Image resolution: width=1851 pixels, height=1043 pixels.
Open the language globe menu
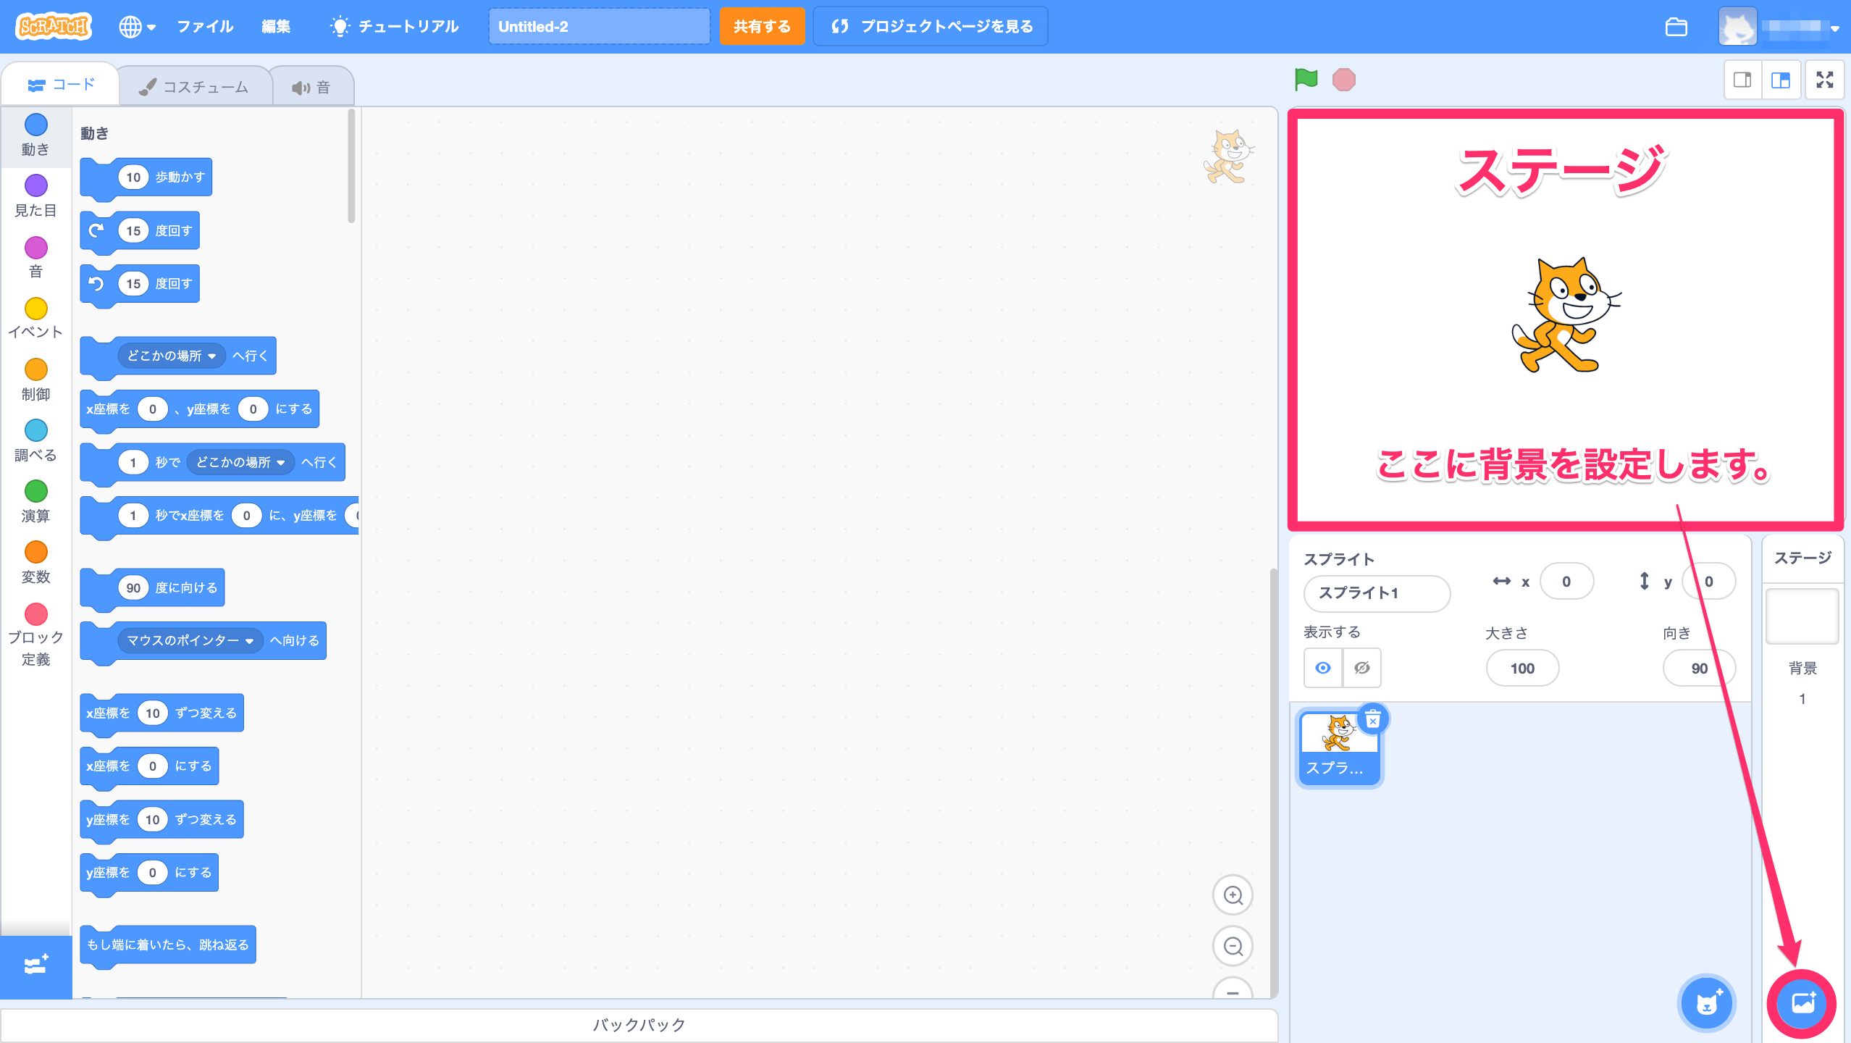137,27
